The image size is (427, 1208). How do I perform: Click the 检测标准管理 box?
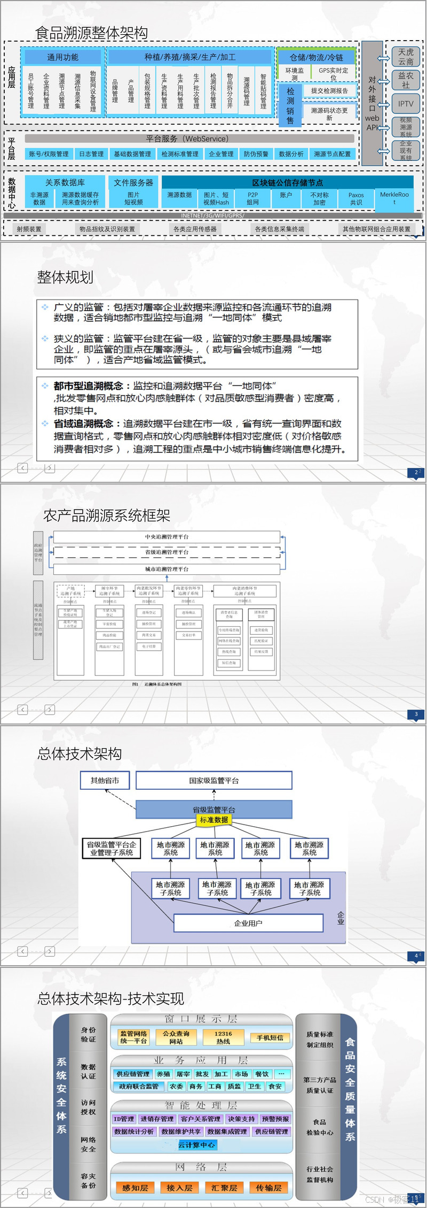[x=180, y=154]
